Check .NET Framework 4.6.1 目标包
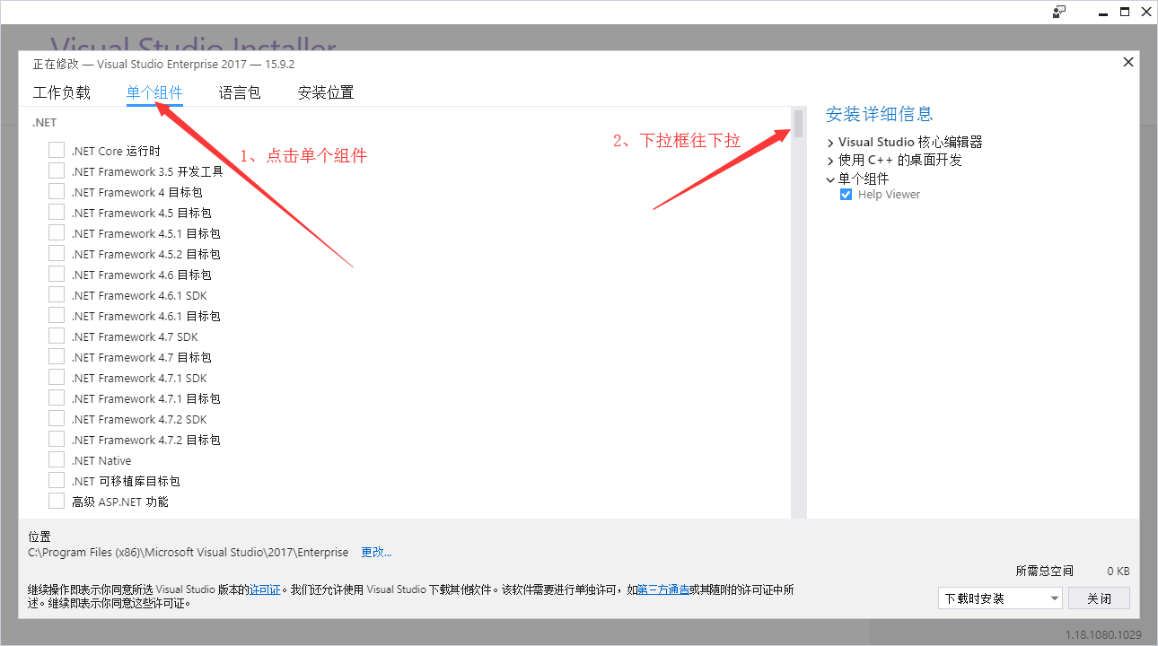This screenshot has width=1158, height=646. [x=57, y=316]
